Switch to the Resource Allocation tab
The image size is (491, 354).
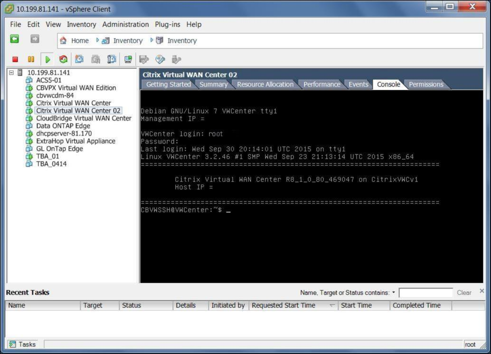[265, 84]
